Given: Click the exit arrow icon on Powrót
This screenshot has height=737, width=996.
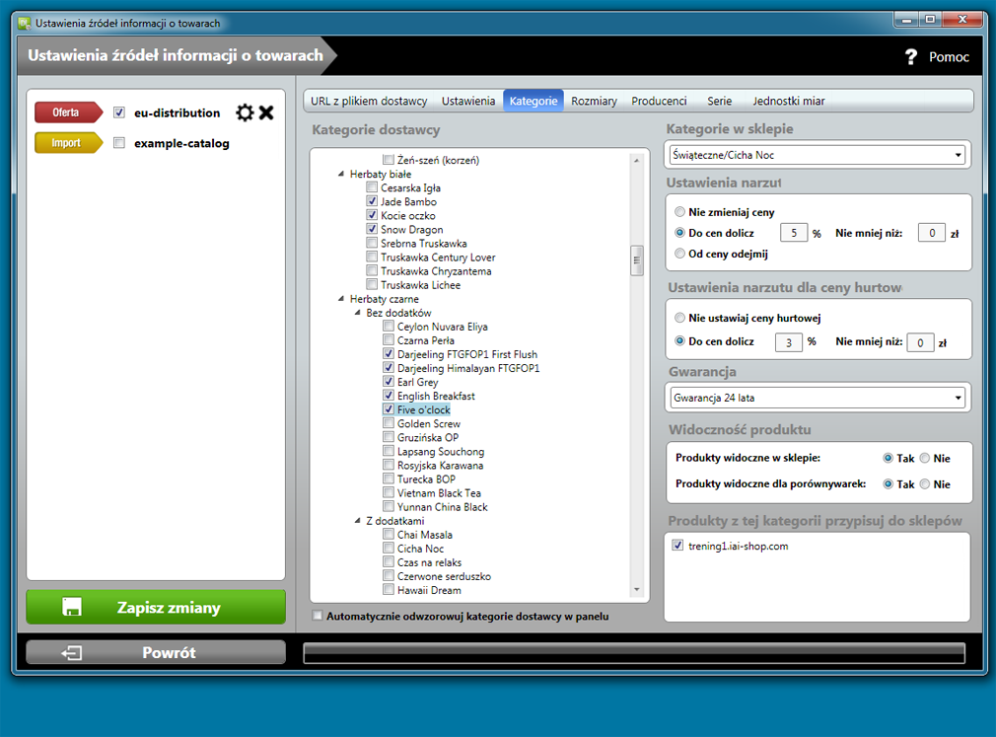Looking at the screenshot, I should [x=71, y=652].
